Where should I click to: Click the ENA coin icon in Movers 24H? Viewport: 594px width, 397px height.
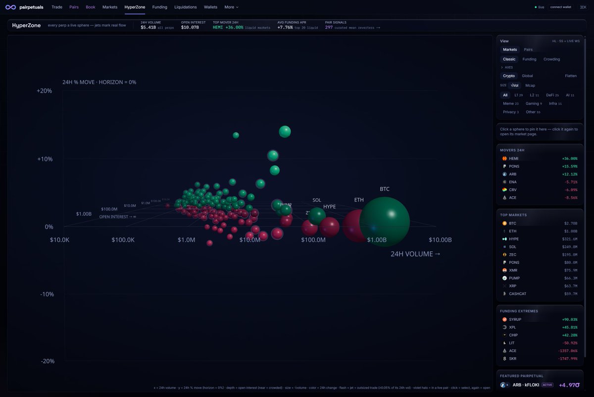pos(504,182)
